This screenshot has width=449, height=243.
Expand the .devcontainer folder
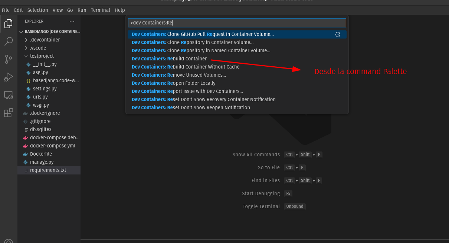49,40
